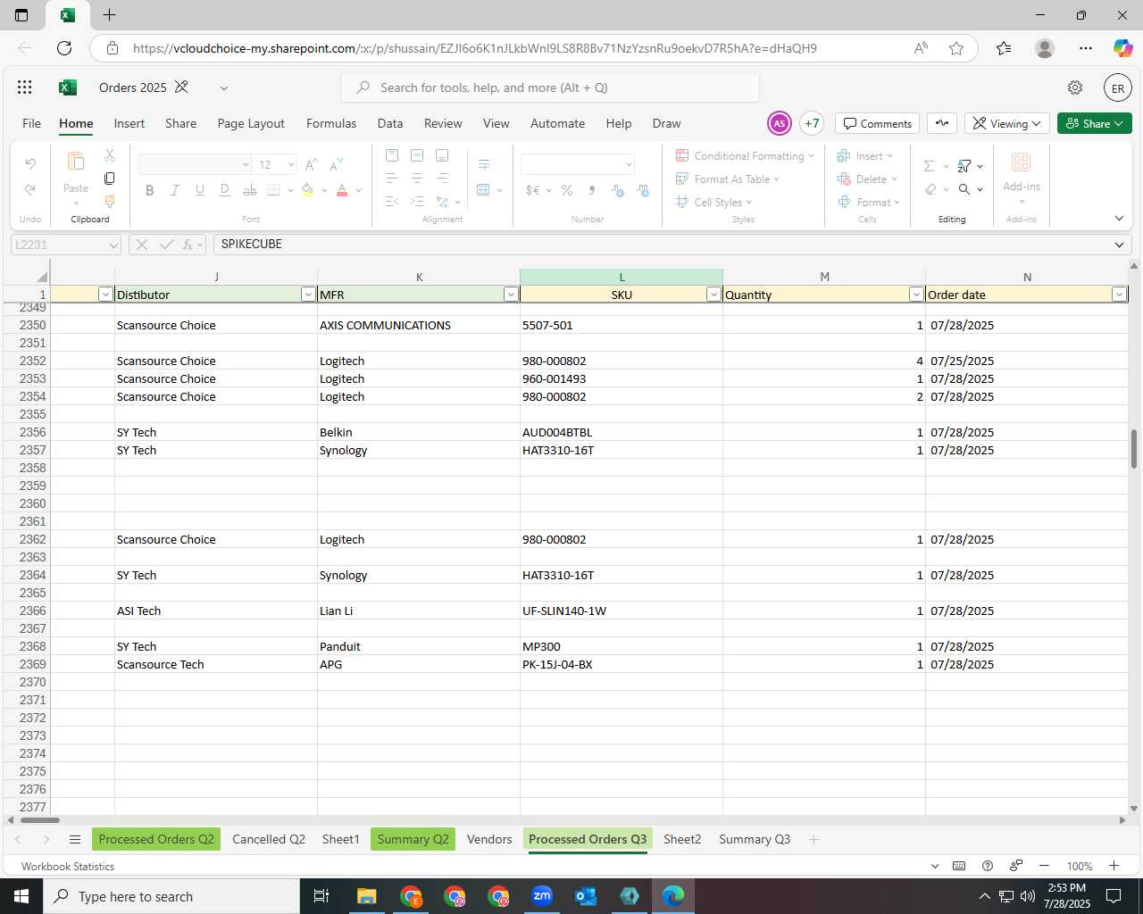The width and height of the screenshot is (1143, 914).
Task: Click the Name Box showing L2231
Action: [x=66, y=245]
